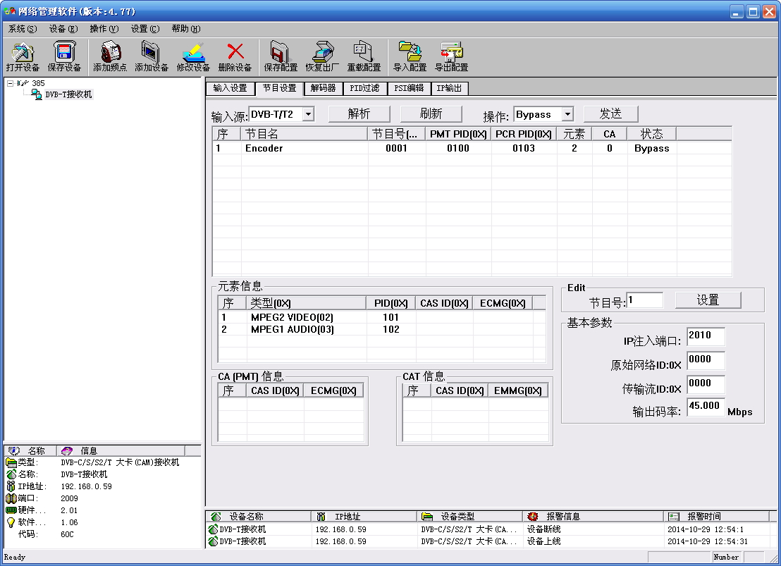Select the MPEG2 VIDEO(02) element row

[381, 317]
